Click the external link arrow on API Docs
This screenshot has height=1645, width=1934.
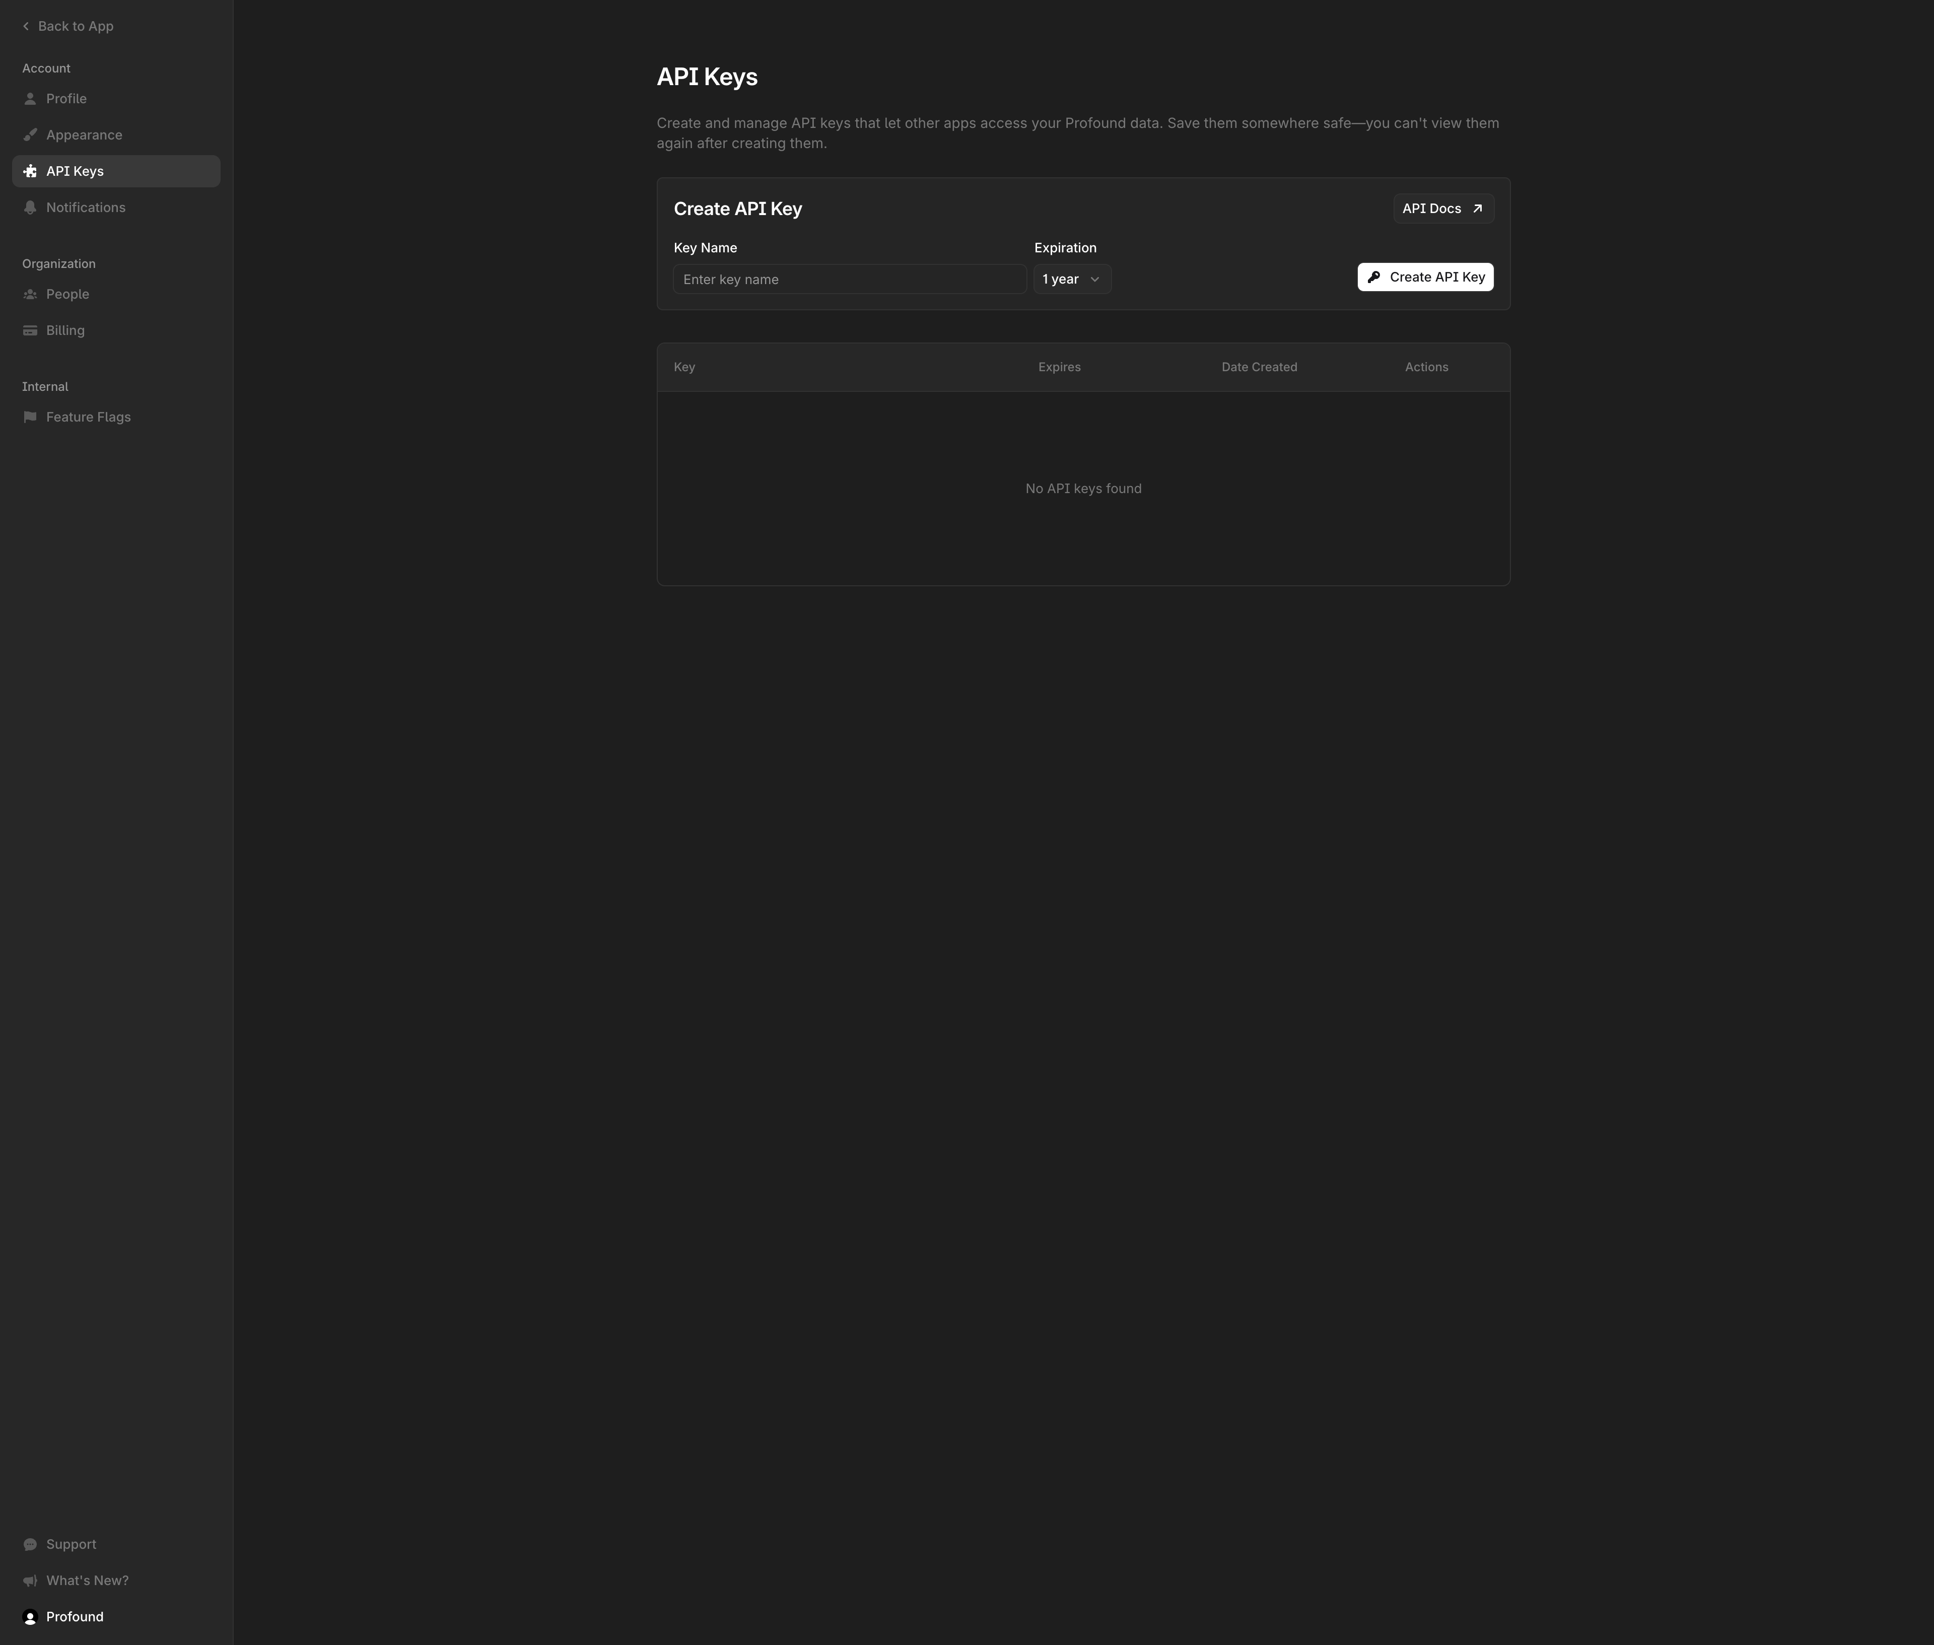[1478, 209]
